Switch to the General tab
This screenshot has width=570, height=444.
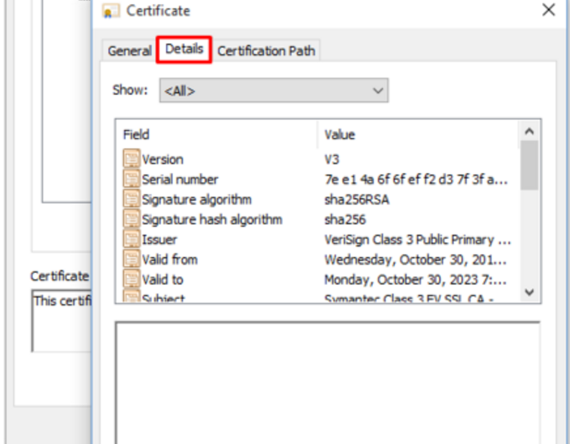(x=129, y=51)
